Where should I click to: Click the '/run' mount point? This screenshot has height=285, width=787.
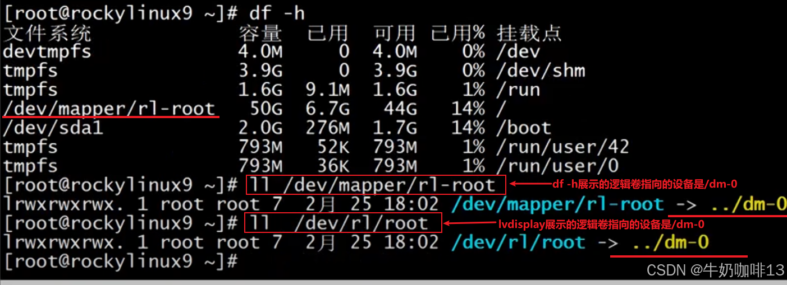(x=519, y=90)
